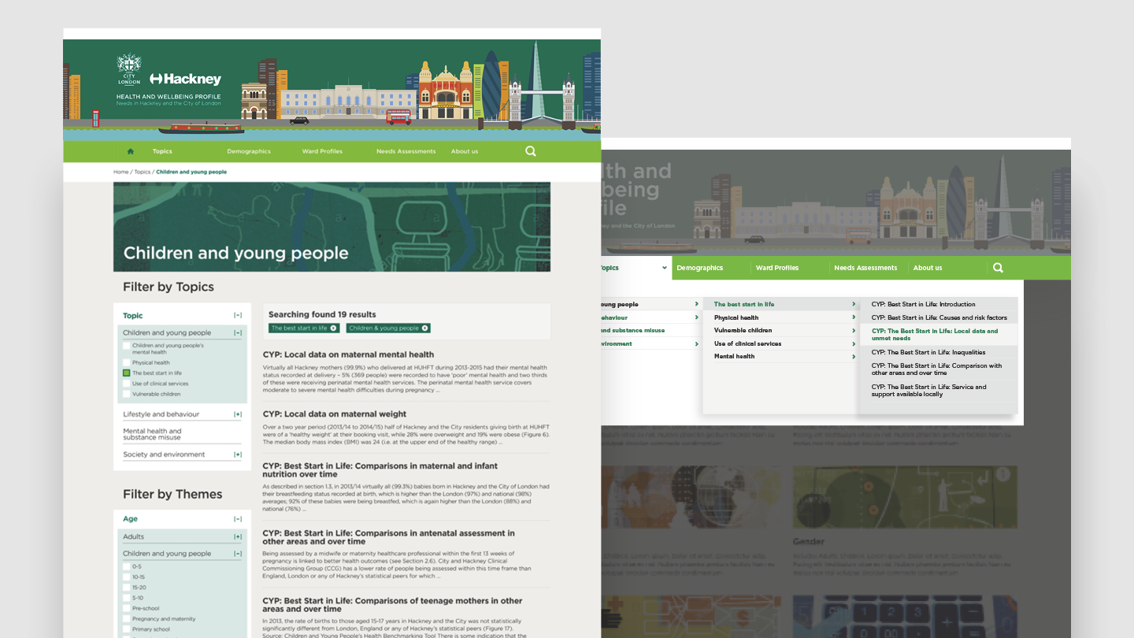
Task: Click the search magnifier on the right-hand page
Action: point(997,268)
